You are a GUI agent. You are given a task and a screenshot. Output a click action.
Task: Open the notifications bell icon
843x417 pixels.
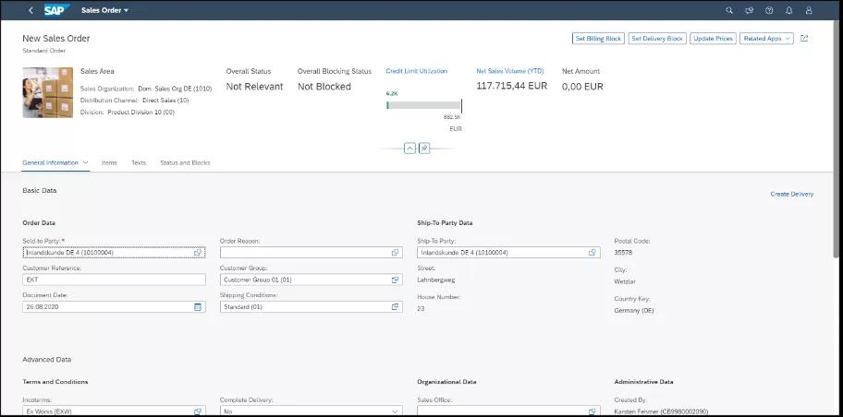789,10
